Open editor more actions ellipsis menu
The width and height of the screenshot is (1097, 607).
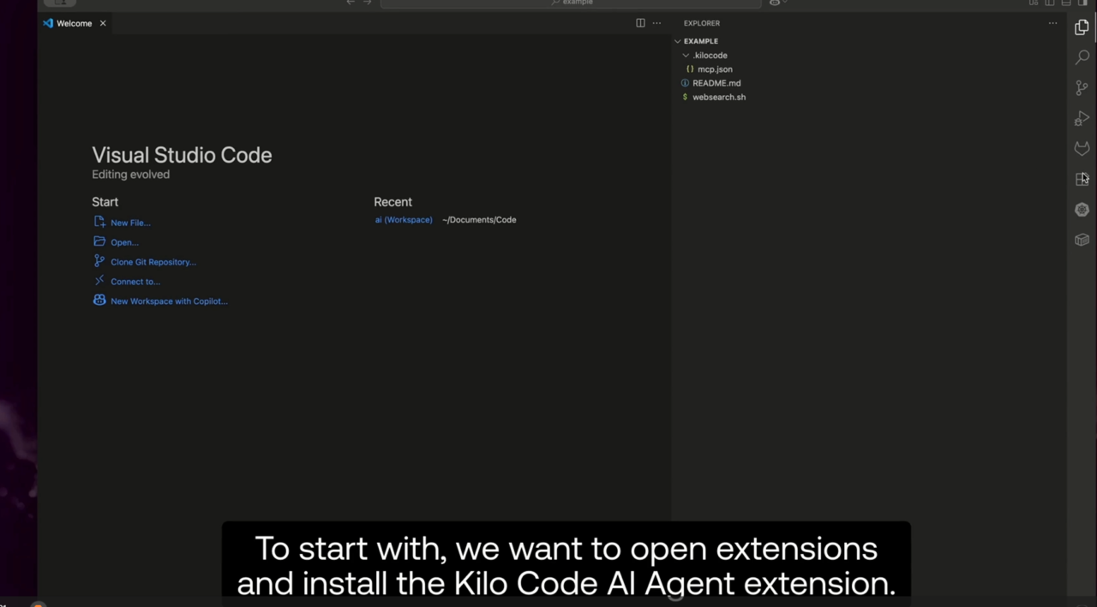pyautogui.click(x=657, y=23)
